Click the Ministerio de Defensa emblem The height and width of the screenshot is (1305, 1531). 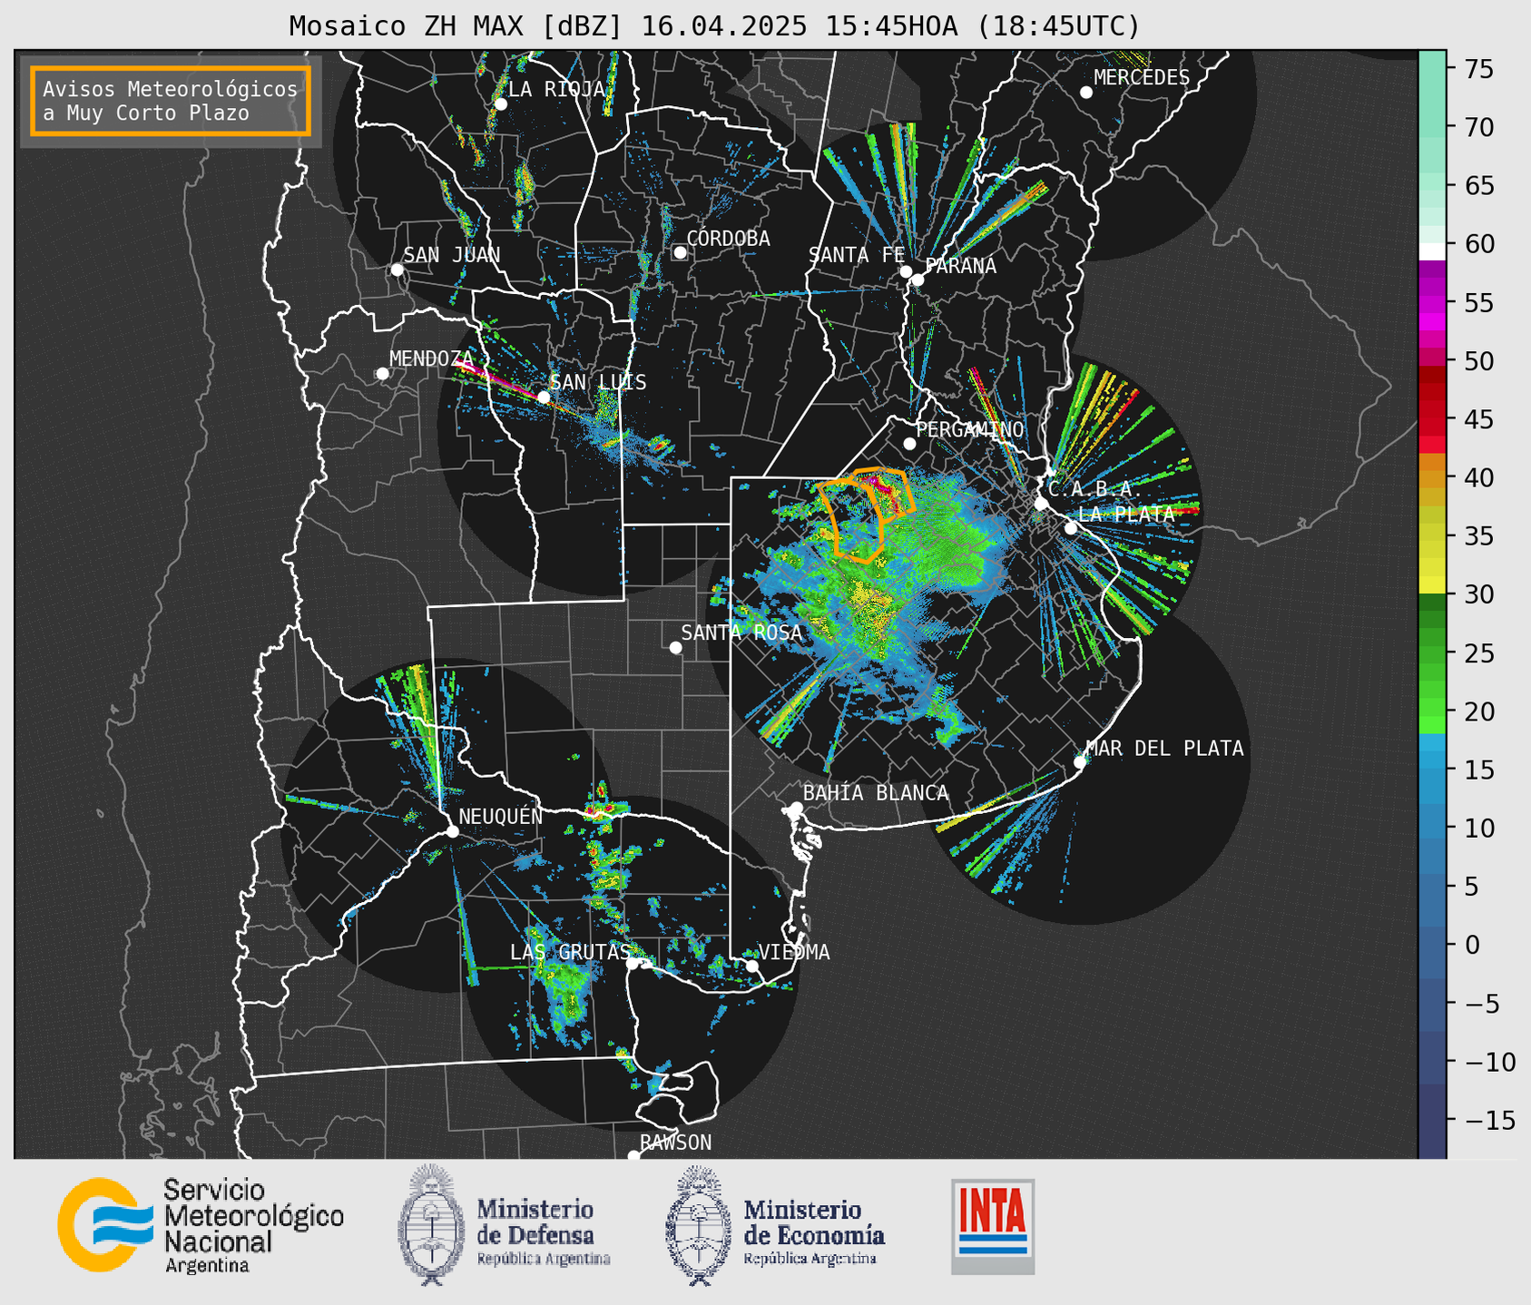pos(431,1225)
